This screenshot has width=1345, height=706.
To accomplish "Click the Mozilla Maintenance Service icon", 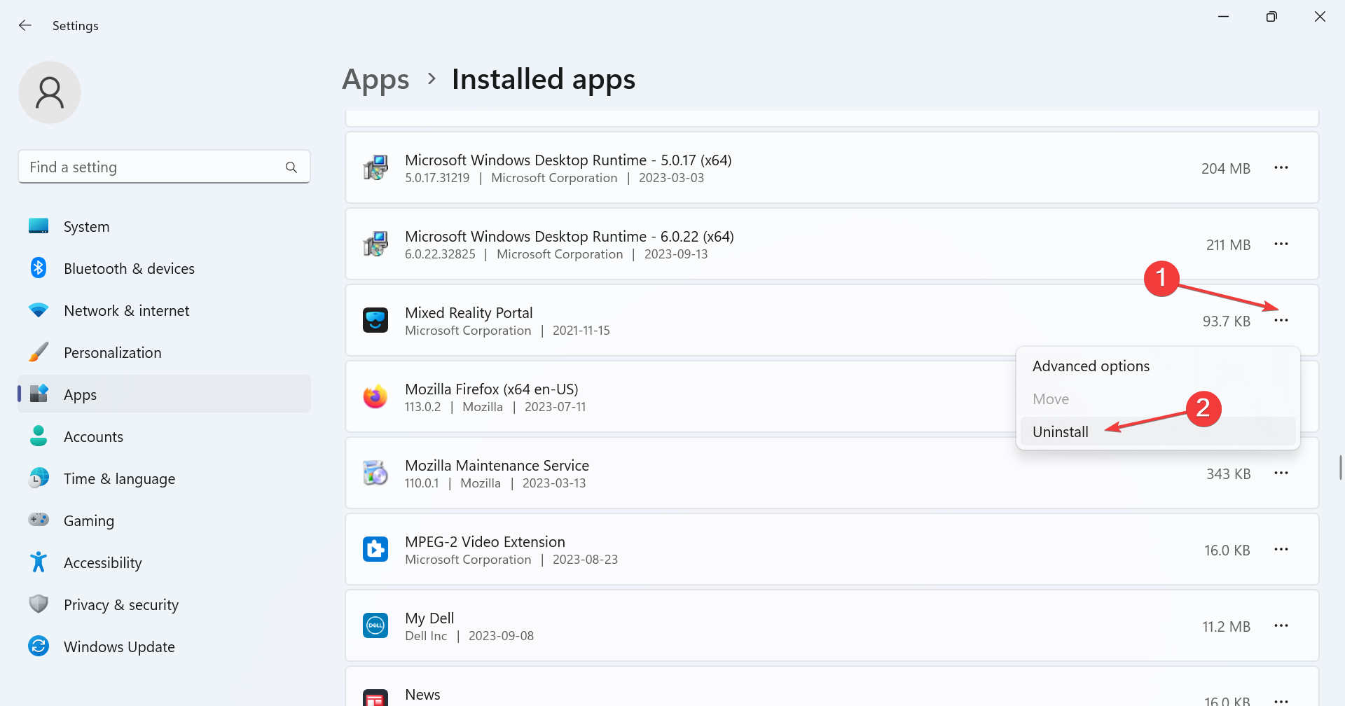I will pos(375,473).
